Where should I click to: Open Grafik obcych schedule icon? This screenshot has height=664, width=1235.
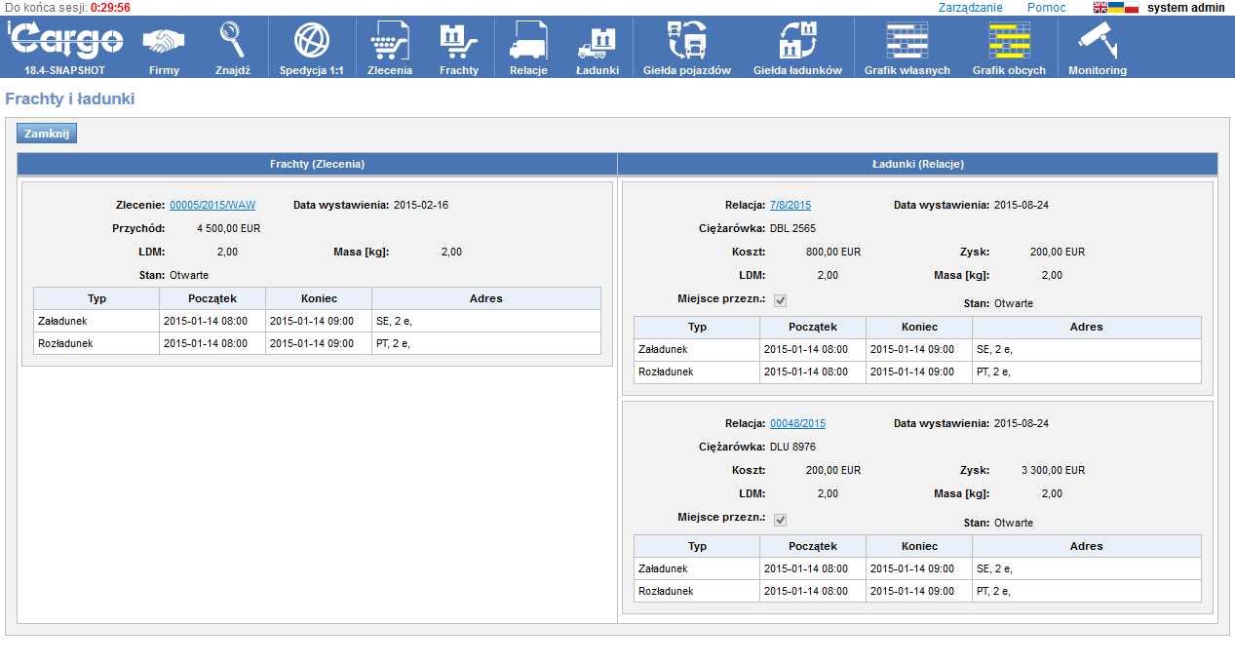pos(1009,42)
